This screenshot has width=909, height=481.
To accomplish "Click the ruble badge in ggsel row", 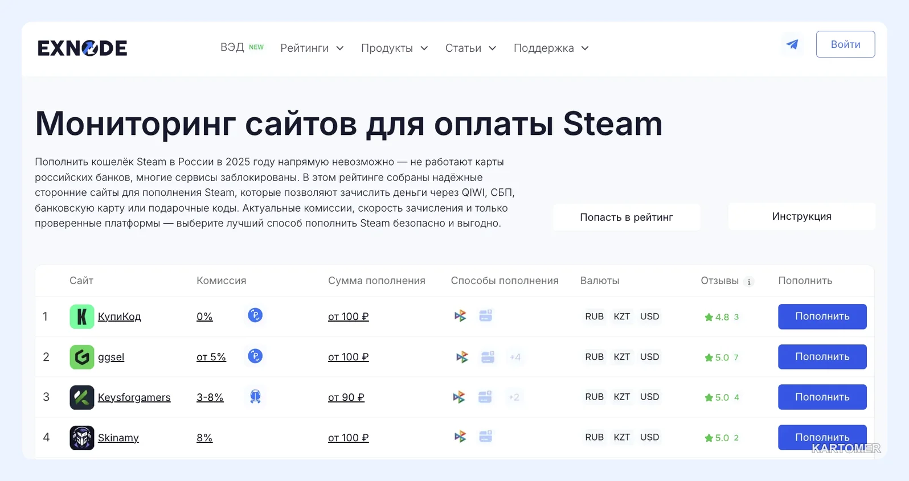I will click(255, 356).
